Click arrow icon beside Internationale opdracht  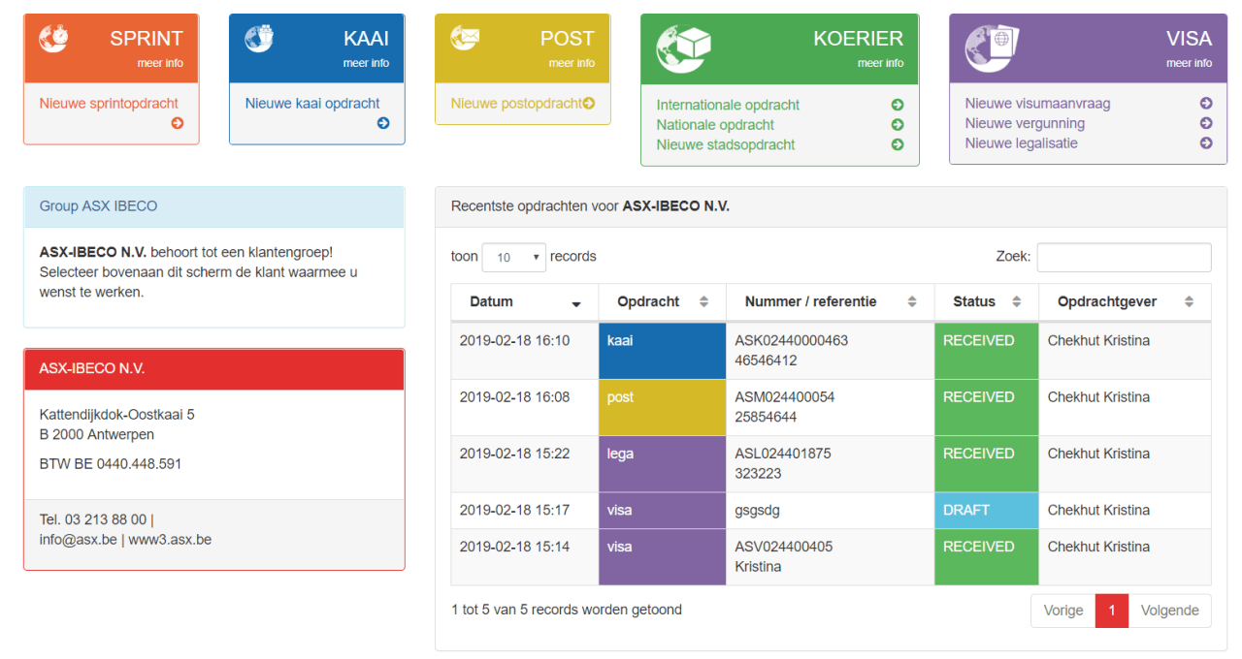coord(898,105)
